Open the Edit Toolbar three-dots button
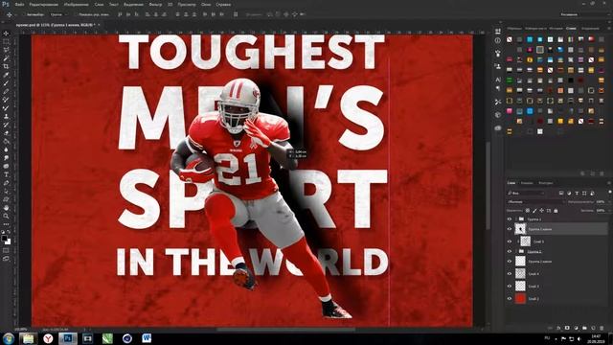The height and width of the screenshot is (345, 613). 6,224
